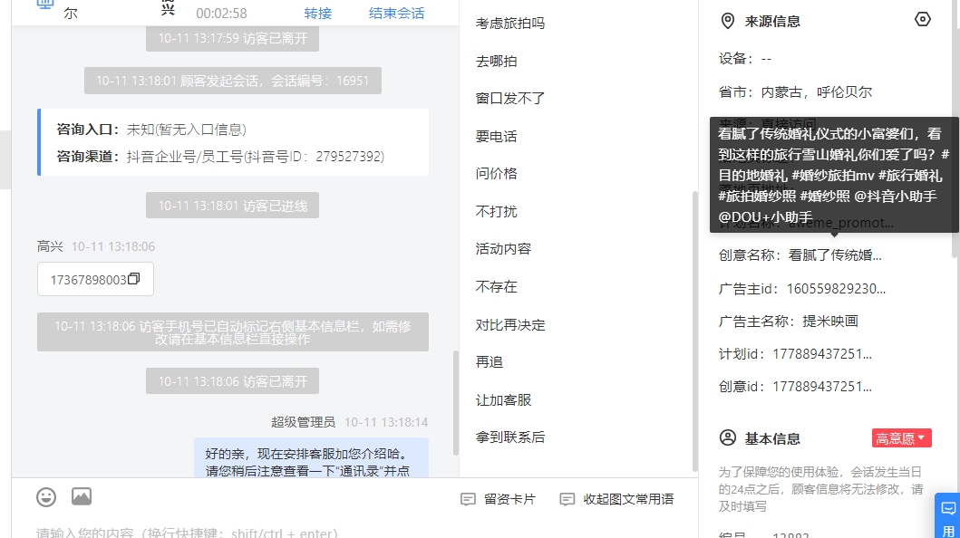Click the 创意名称 value text
Image resolution: width=960 pixels, height=538 pixels.
[835, 255]
